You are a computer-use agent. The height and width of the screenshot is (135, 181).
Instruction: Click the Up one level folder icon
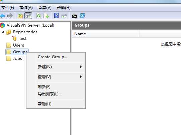pos(20,16)
